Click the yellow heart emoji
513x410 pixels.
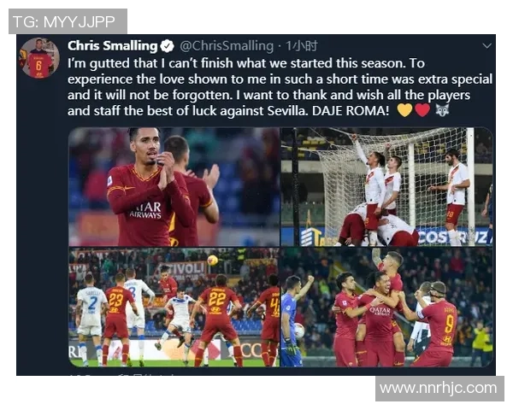(x=404, y=110)
